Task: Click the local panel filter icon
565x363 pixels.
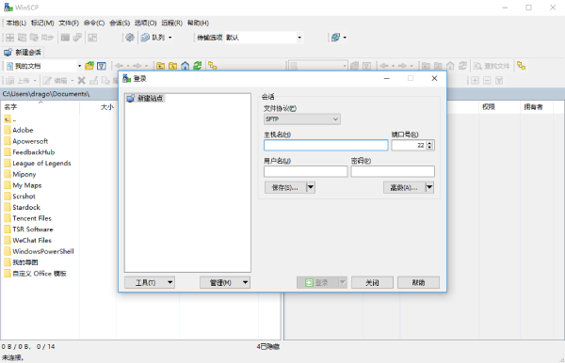Action: [102, 66]
